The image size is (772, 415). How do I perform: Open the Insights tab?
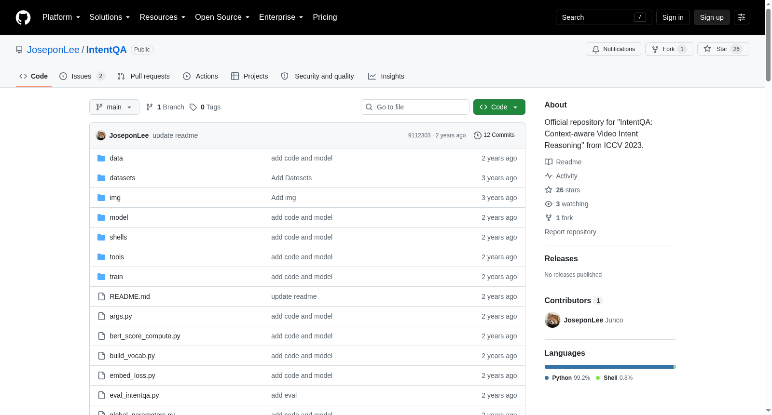click(x=386, y=76)
